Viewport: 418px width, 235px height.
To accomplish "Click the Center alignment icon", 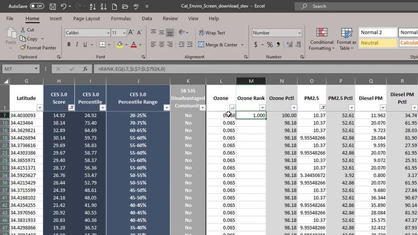I will [x=161, y=44].
